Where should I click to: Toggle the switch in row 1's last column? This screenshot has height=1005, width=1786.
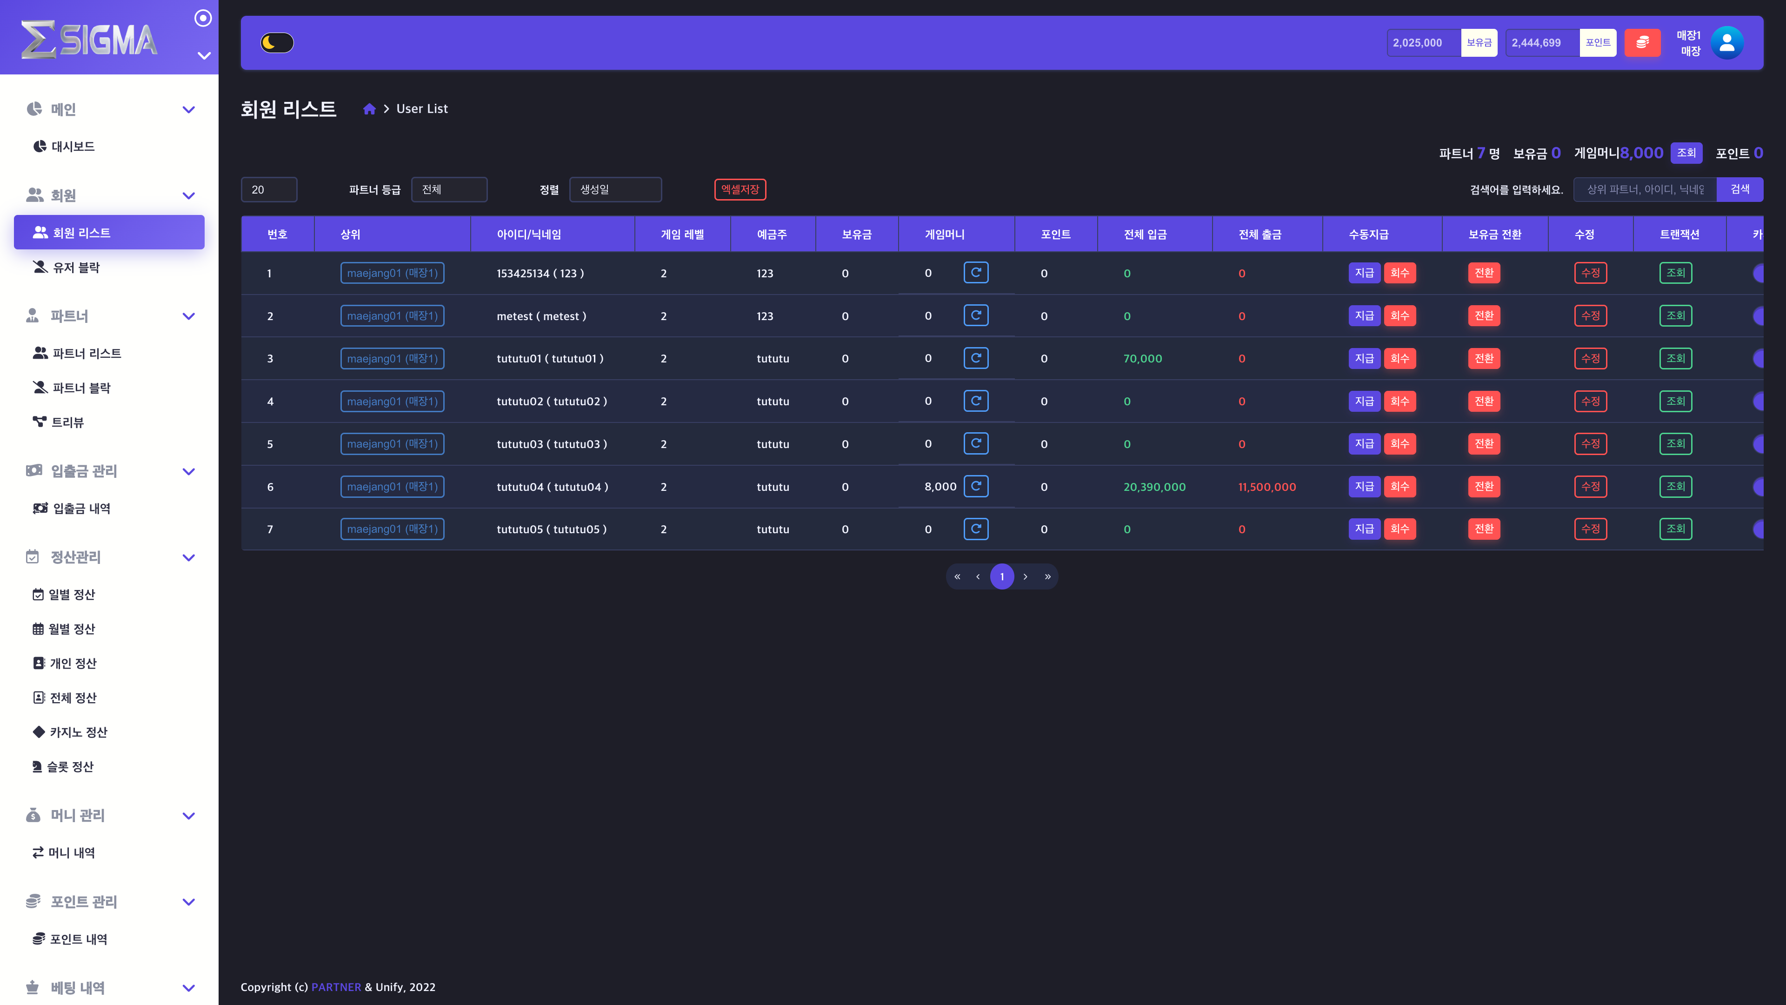click(x=1758, y=273)
